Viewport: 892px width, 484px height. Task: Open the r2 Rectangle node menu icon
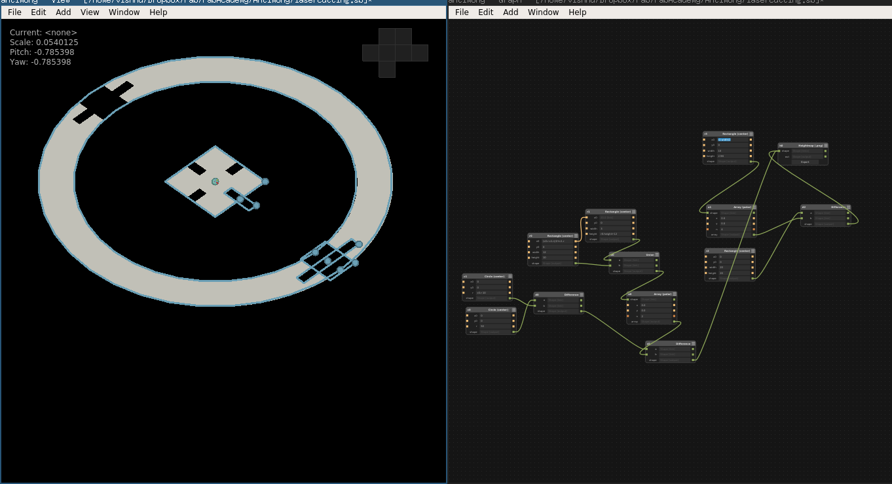coord(753,251)
